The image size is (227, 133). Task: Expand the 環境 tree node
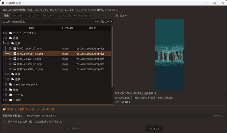[4, 90]
